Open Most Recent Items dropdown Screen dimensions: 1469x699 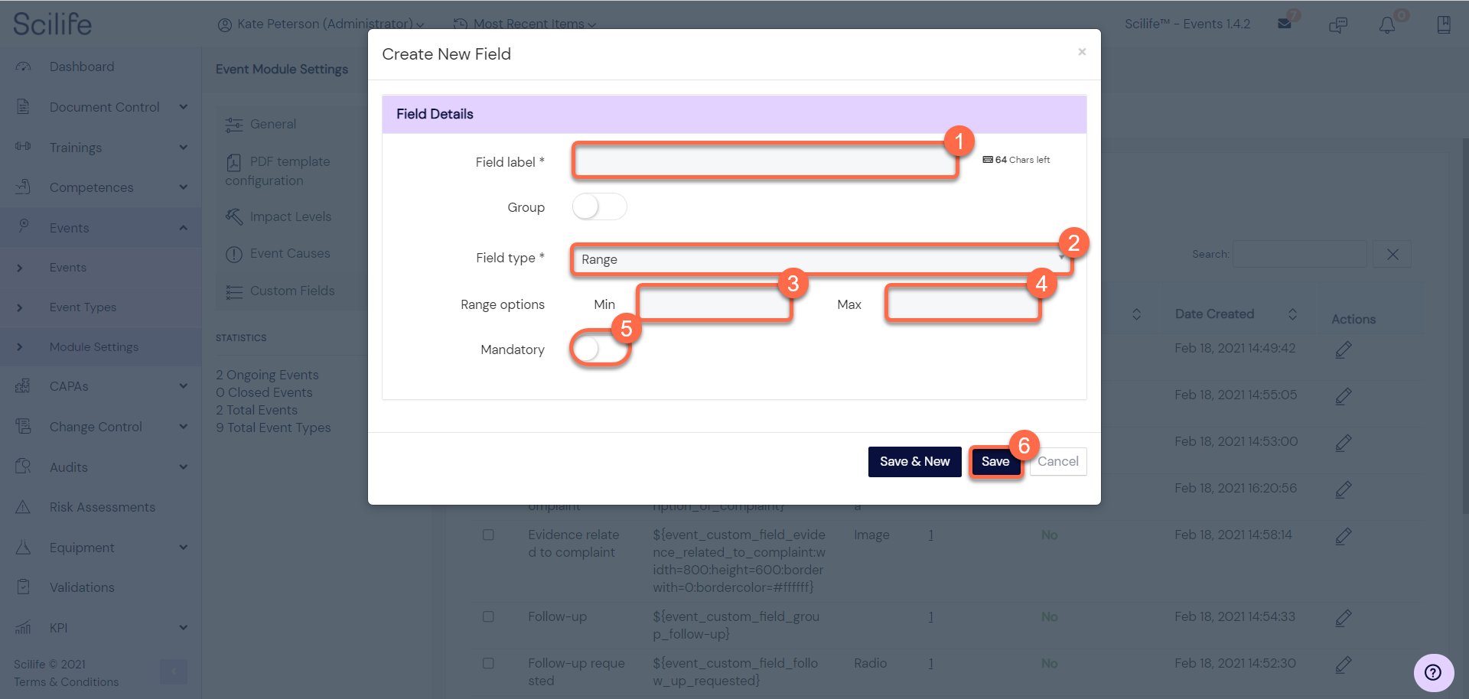click(525, 24)
